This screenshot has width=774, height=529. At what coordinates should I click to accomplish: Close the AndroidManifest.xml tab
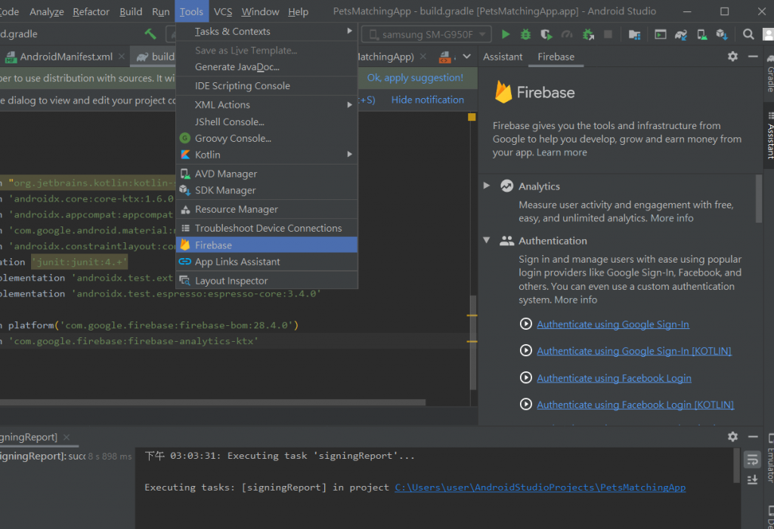(x=122, y=57)
